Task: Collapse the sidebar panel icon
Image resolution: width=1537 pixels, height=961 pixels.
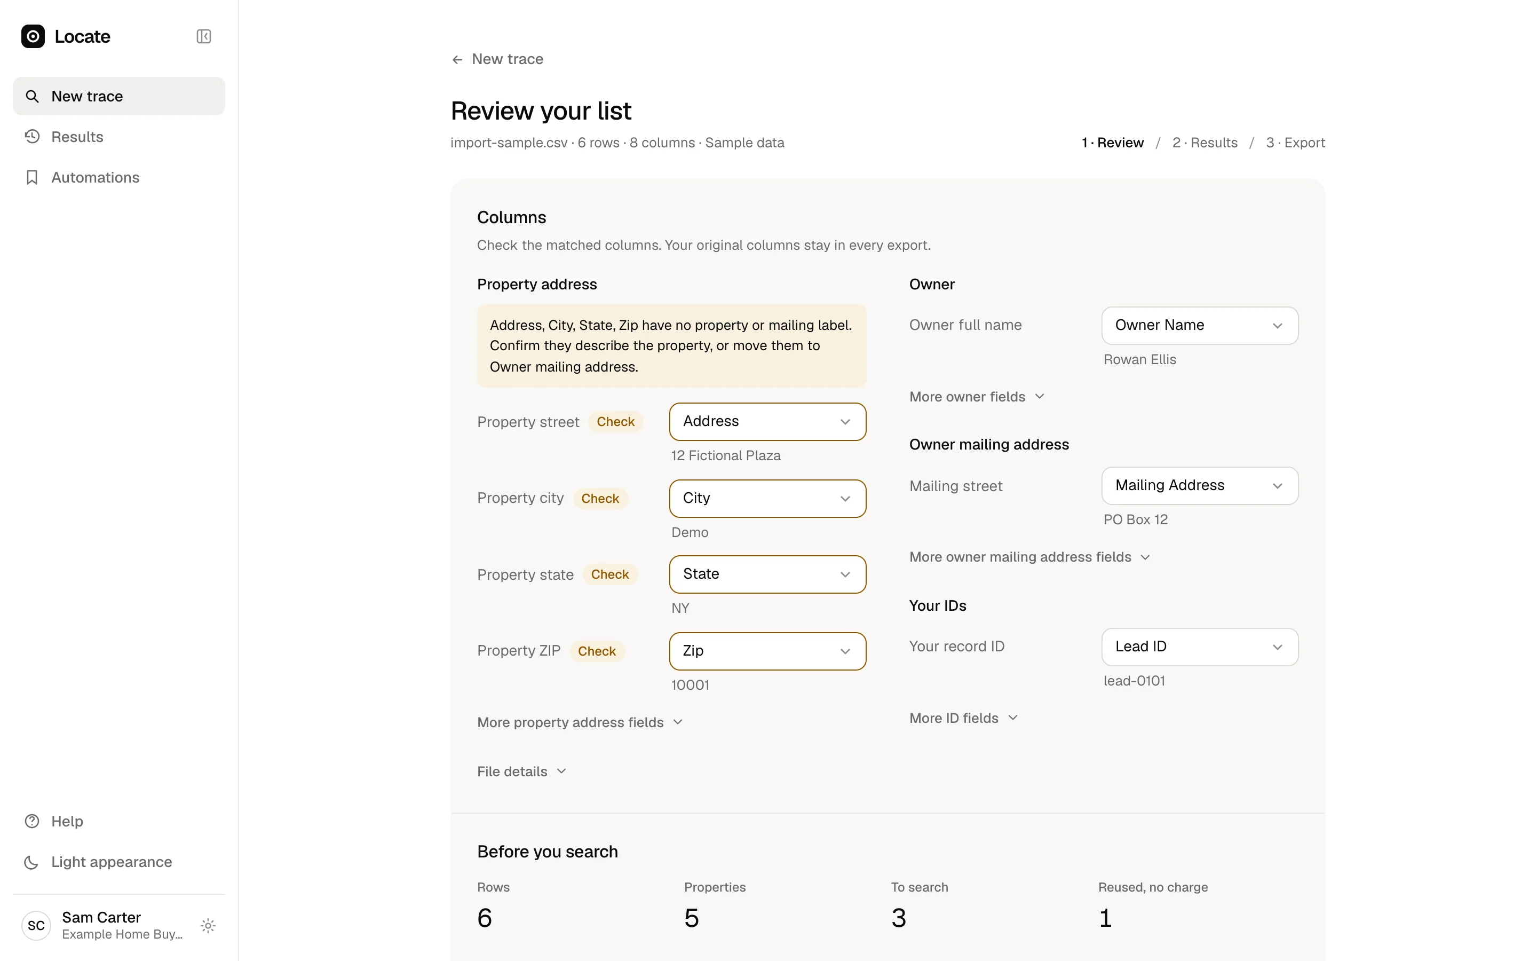Action: point(203,36)
